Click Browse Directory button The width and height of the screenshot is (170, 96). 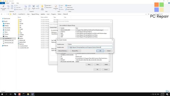point(63,51)
